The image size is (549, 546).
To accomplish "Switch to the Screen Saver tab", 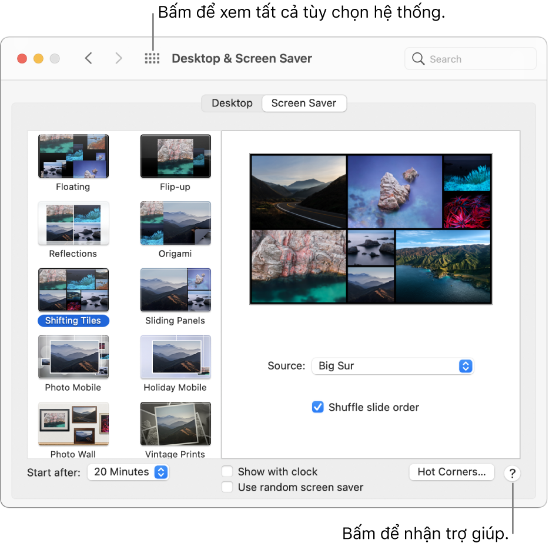I will [304, 104].
